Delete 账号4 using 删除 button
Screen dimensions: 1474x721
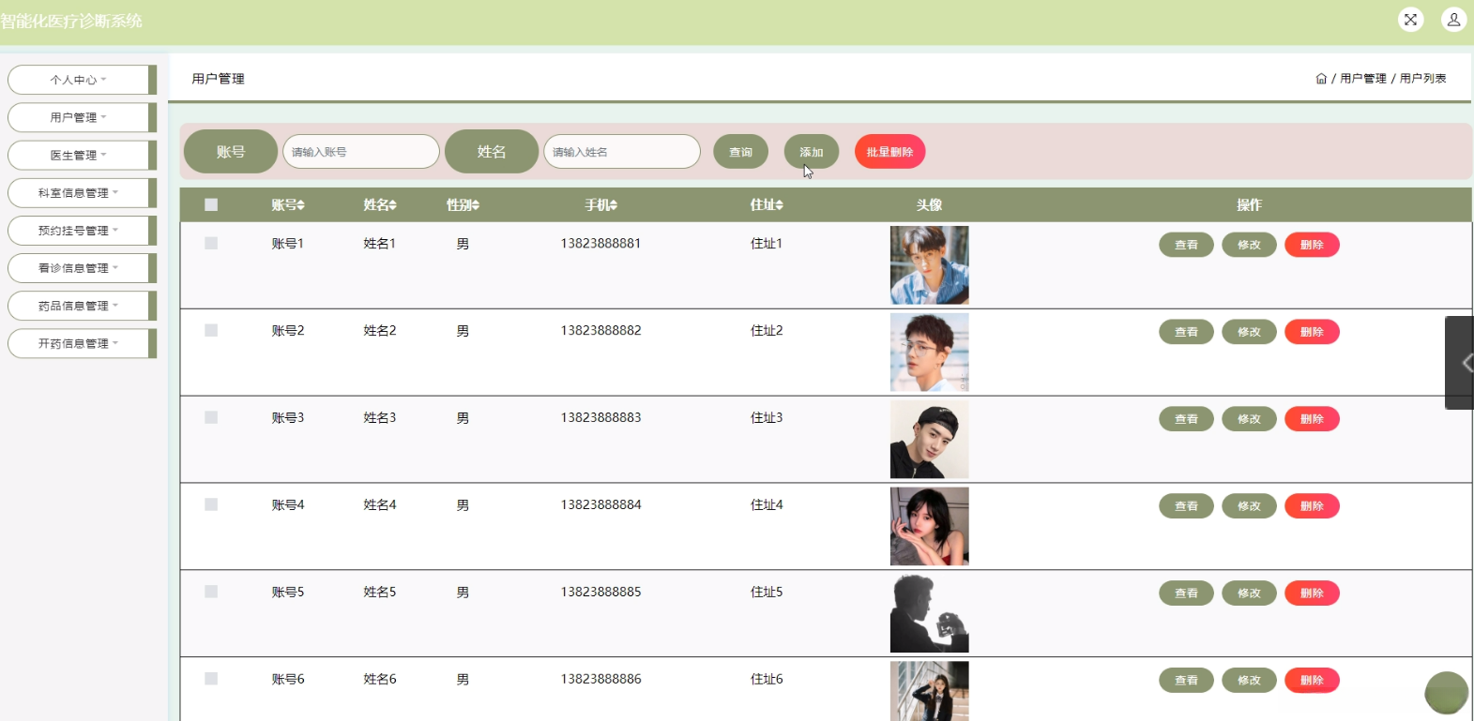point(1312,506)
